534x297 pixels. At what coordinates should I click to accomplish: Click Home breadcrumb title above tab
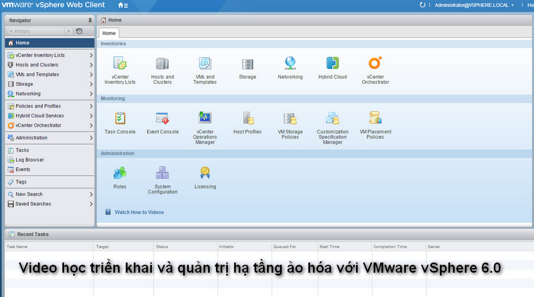pos(115,20)
